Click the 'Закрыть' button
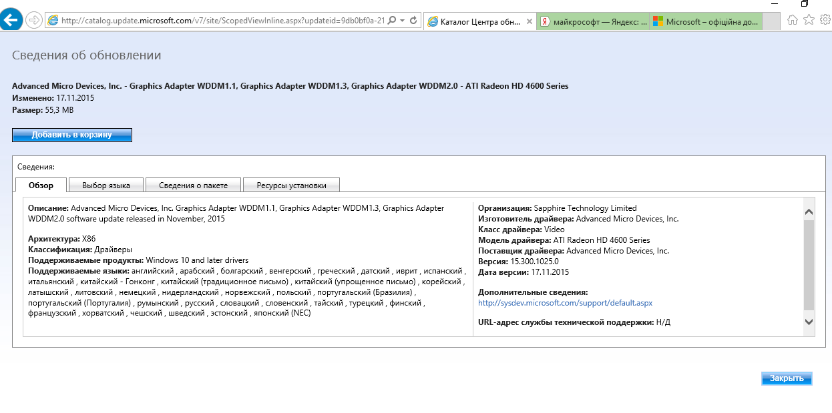The height and width of the screenshot is (413, 832). [787, 378]
